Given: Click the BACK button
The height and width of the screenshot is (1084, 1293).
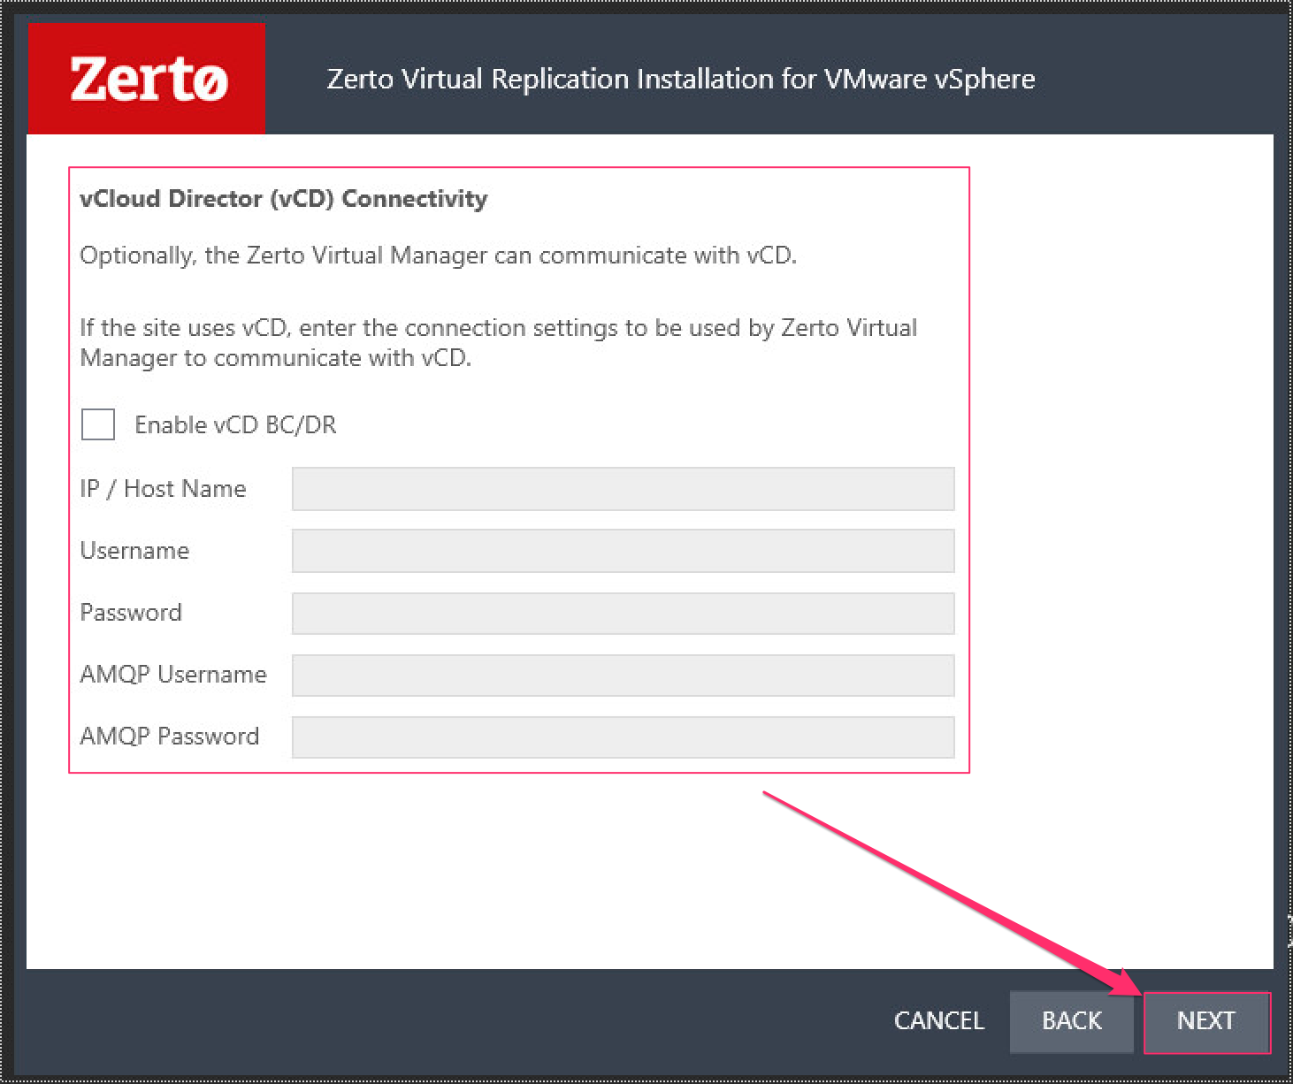Looking at the screenshot, I should click(x=1071, y=1021).
